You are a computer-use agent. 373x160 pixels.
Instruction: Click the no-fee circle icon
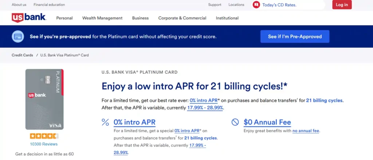[x=235, y=122]
